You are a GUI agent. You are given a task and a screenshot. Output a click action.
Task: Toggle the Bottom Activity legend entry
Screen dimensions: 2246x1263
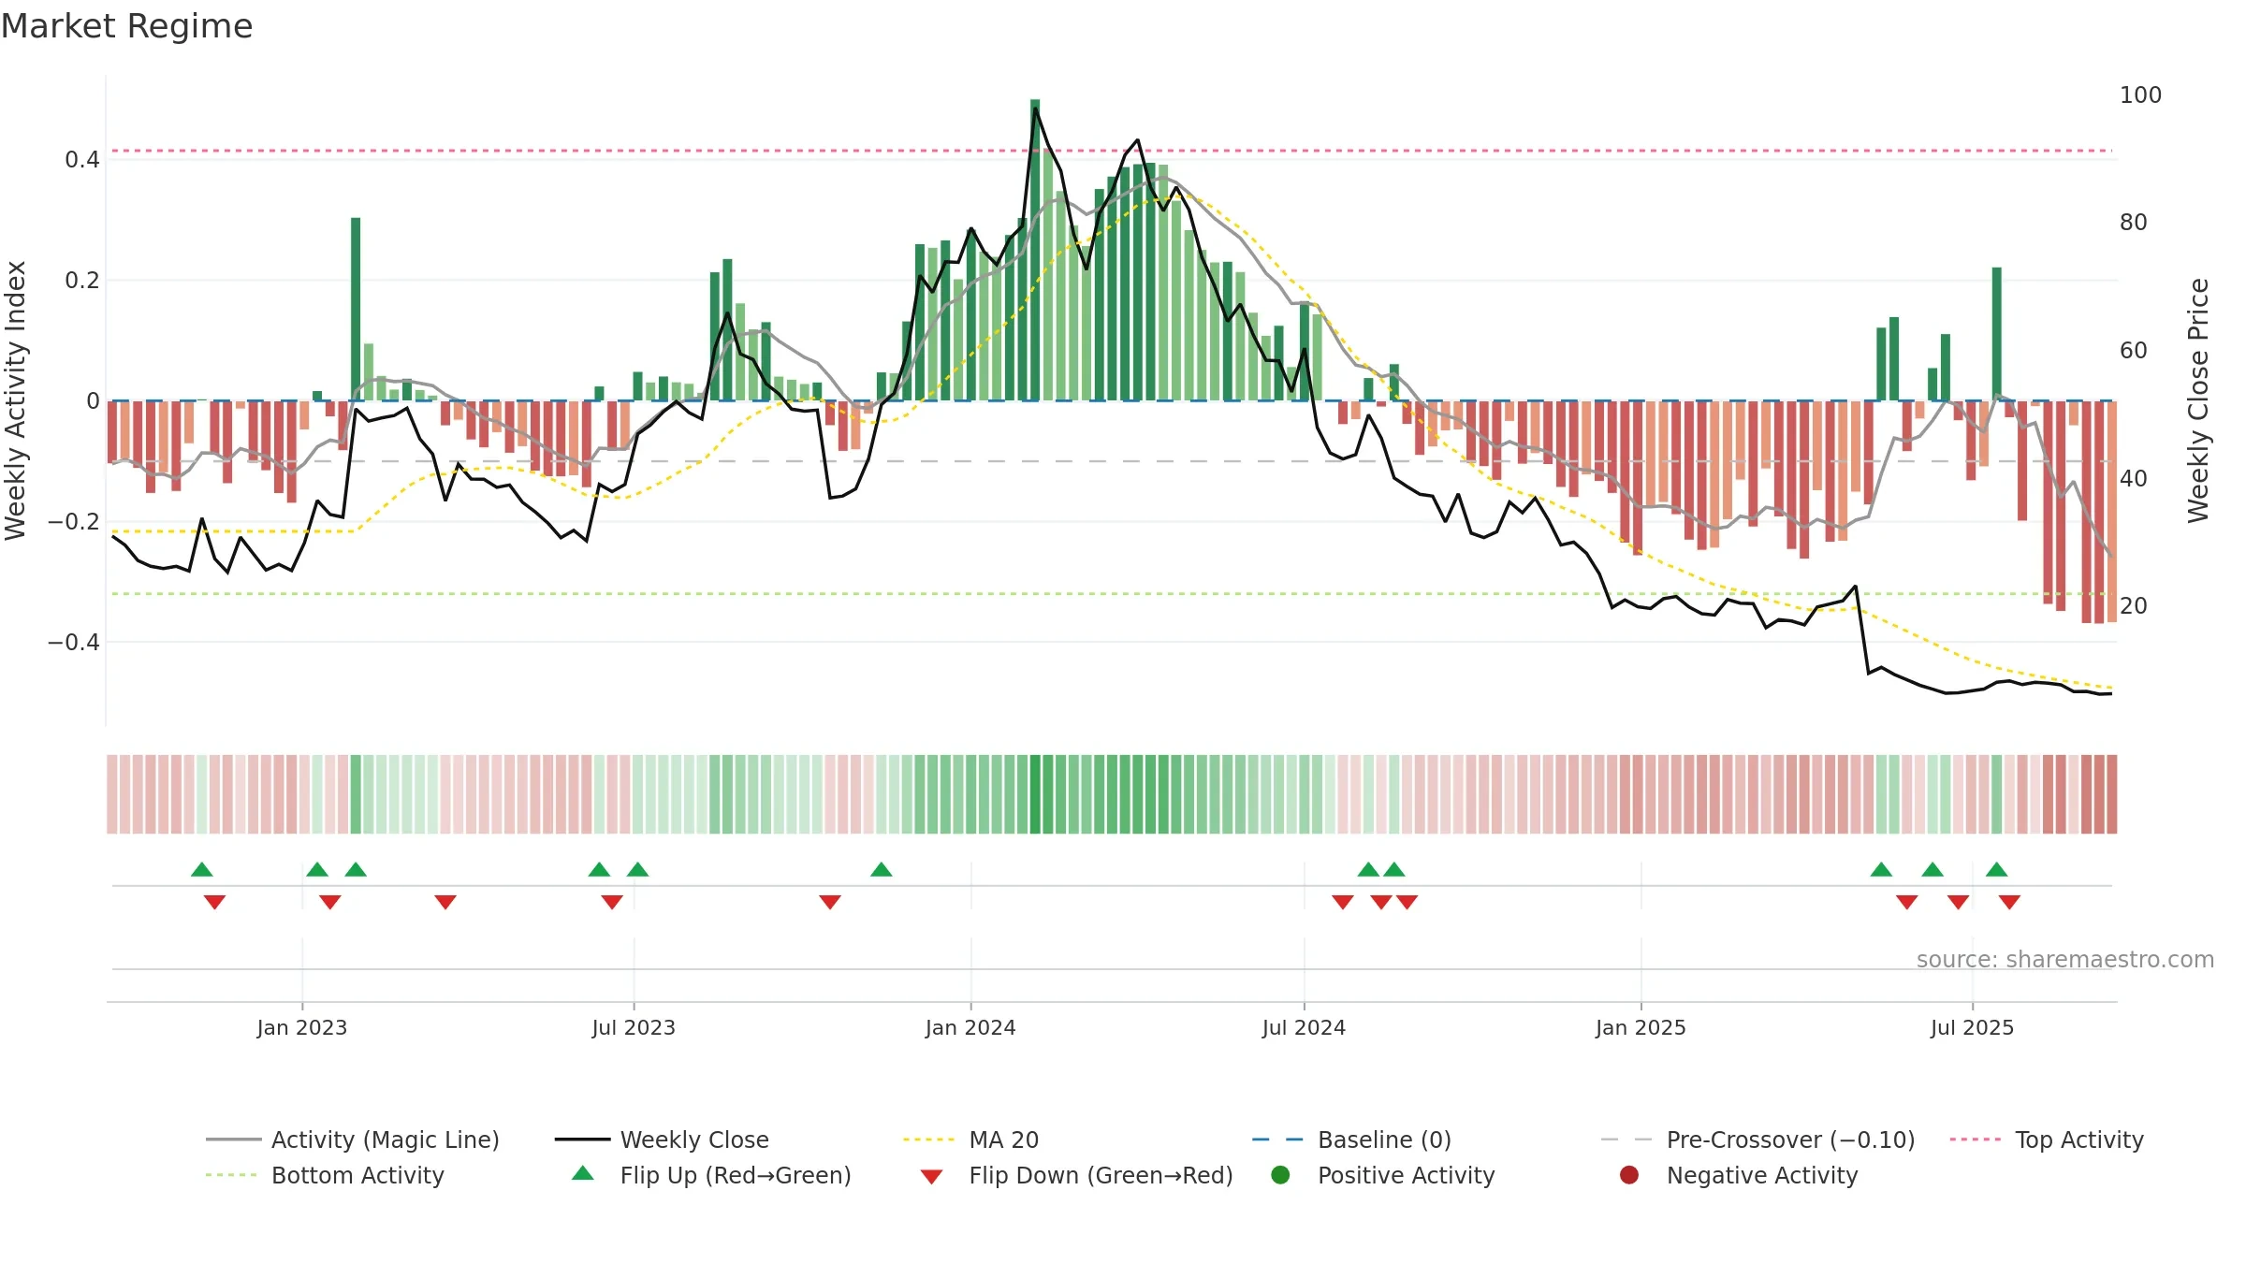pyautogui.click(x=325, y=1175)
